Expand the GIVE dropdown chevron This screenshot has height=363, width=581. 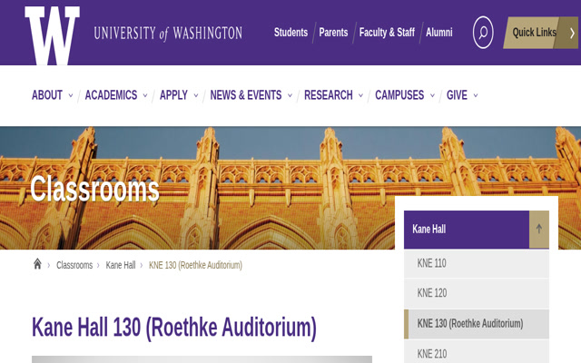point(476,95)
